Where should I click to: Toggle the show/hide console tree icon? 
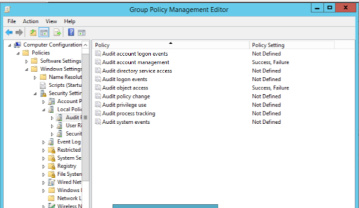[44, 33]
